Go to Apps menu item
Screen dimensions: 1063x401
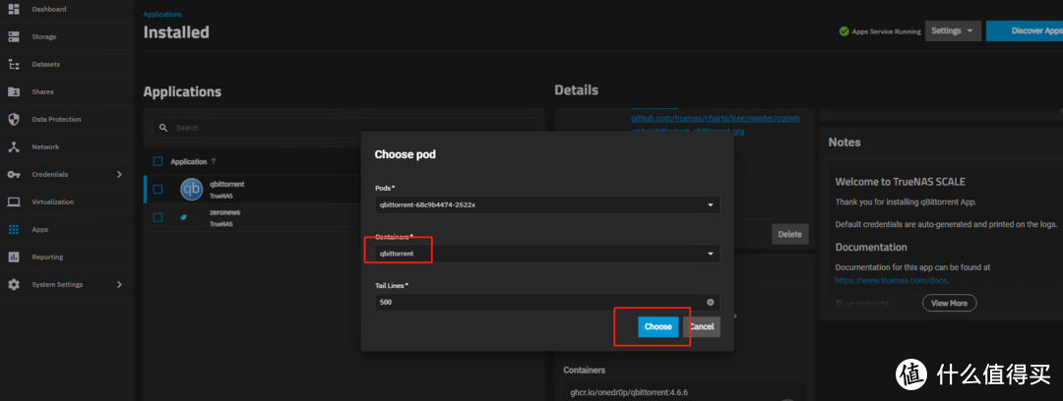point(40,230)
